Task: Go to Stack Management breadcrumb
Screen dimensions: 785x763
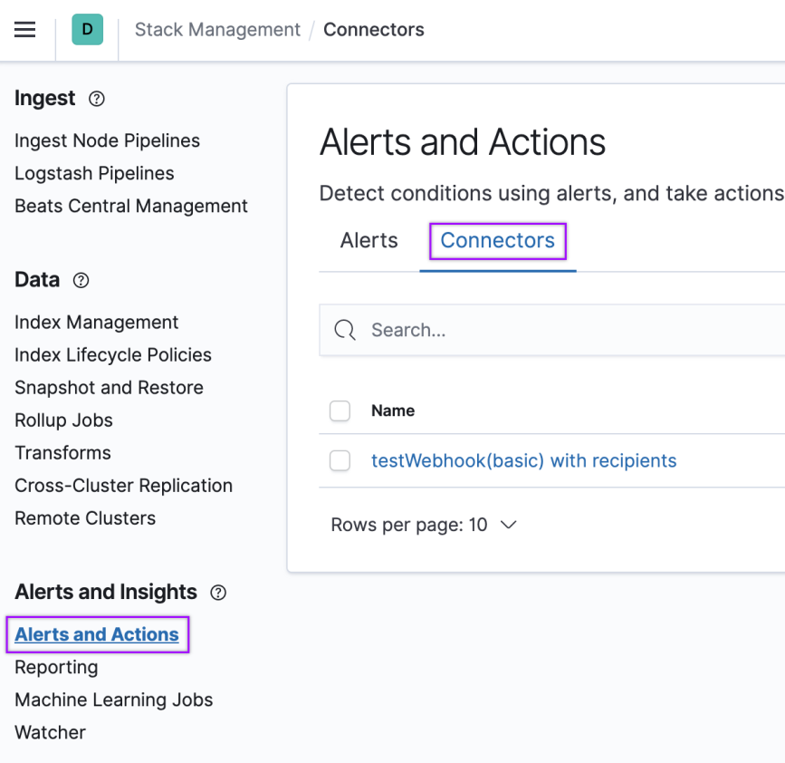Action: coord(217,30)
